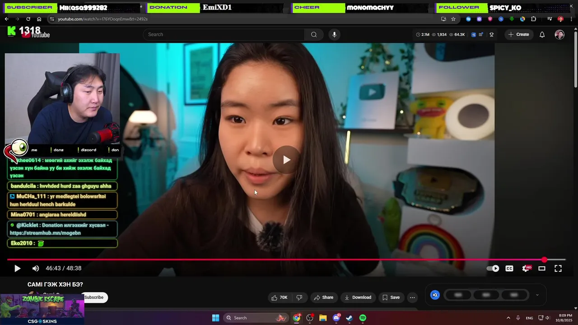Screen dimensions: 578x325
Task: Click the address bar with the YouTube URL
Action: (x=244, y=19)
